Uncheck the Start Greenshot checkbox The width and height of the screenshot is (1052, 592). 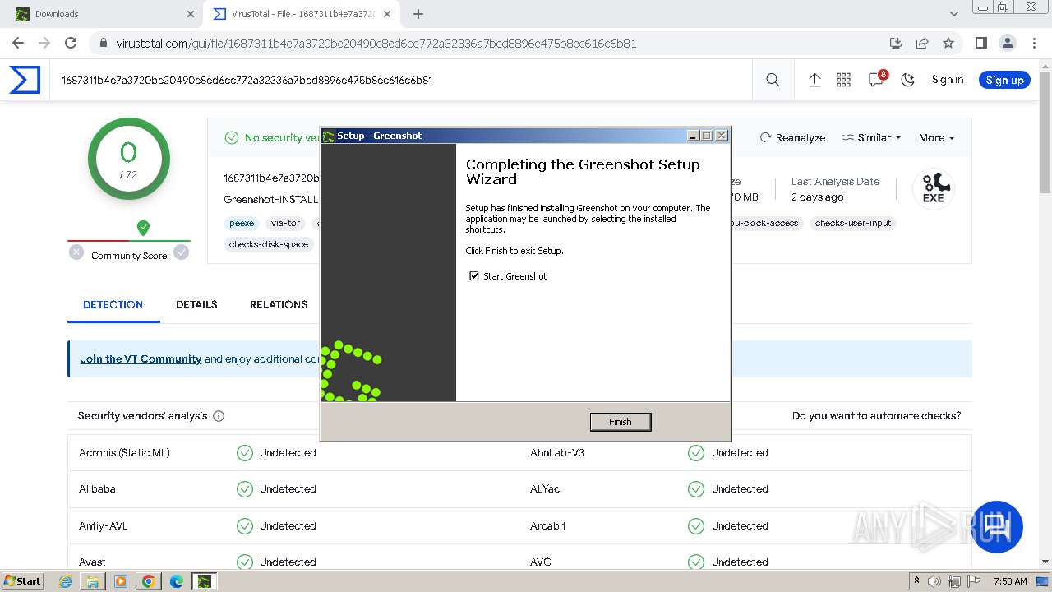474,275
